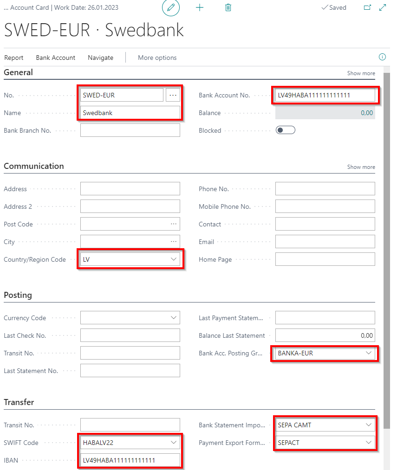
Task: Click the Bank Branch No. field
Action: (x=130, y=130)
